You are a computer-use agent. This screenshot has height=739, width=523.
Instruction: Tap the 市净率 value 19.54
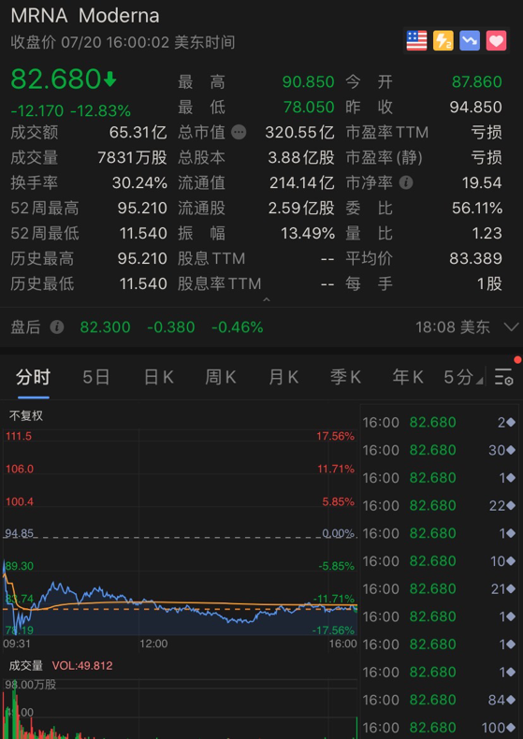pos(482,182)
